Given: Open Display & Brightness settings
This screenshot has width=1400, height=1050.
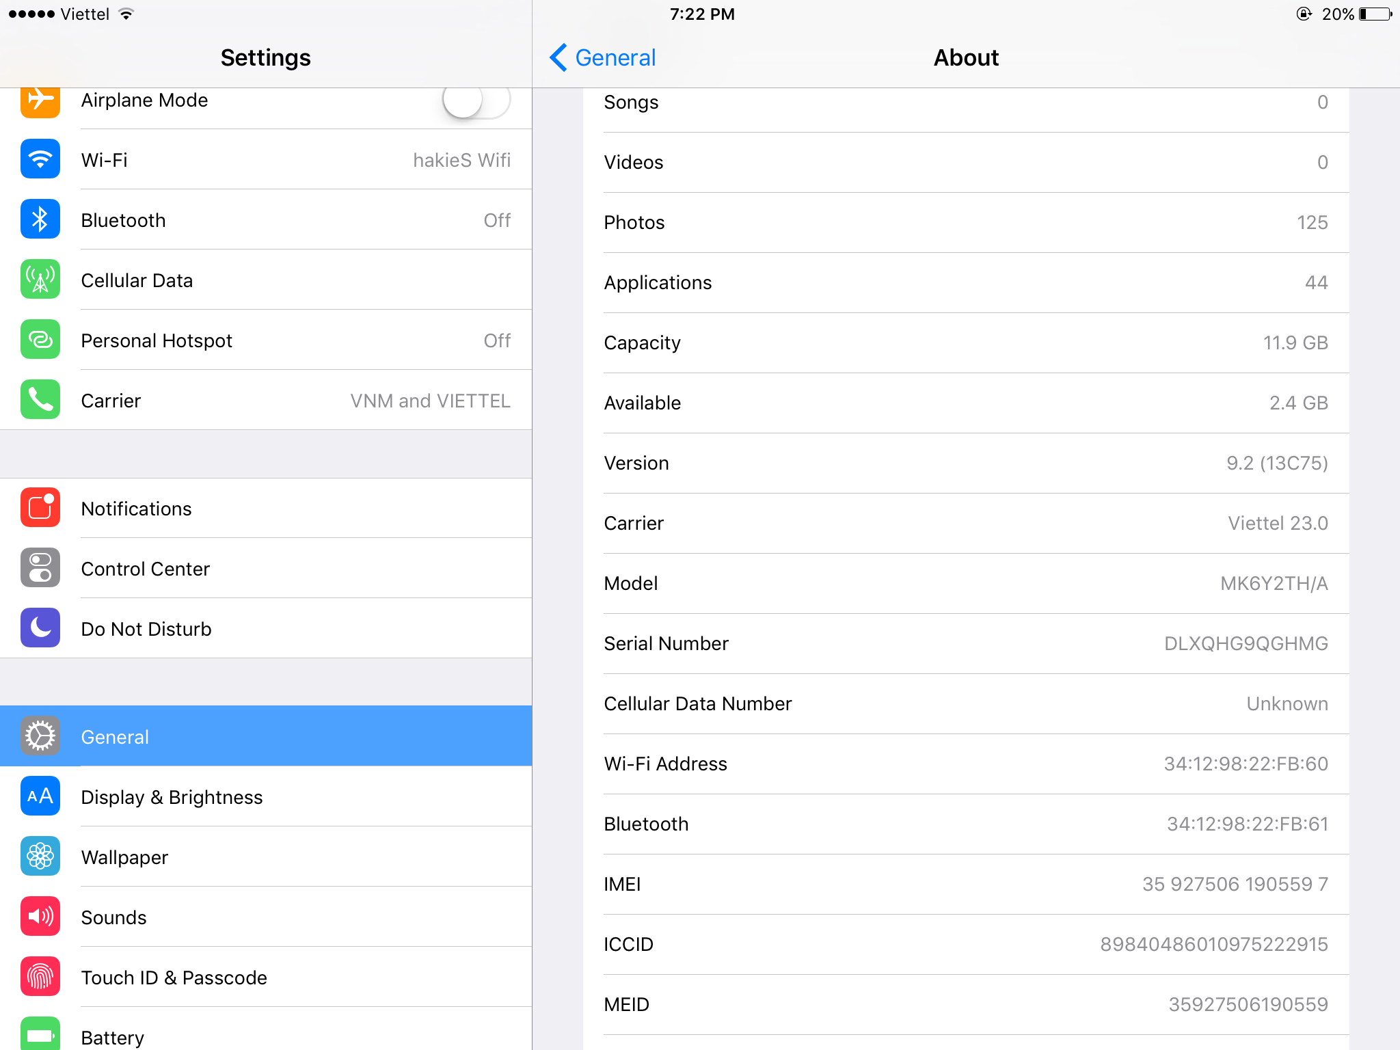Looking at the screenshot, I should coord(266,796).
